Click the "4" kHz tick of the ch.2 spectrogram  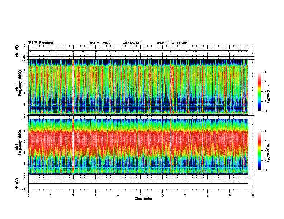25,152
